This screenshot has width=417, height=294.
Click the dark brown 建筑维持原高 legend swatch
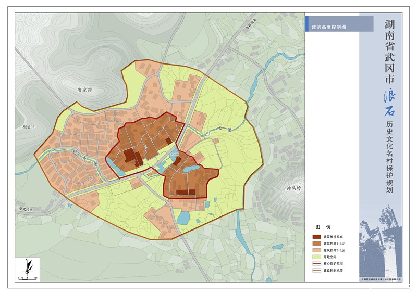(316, 237)
